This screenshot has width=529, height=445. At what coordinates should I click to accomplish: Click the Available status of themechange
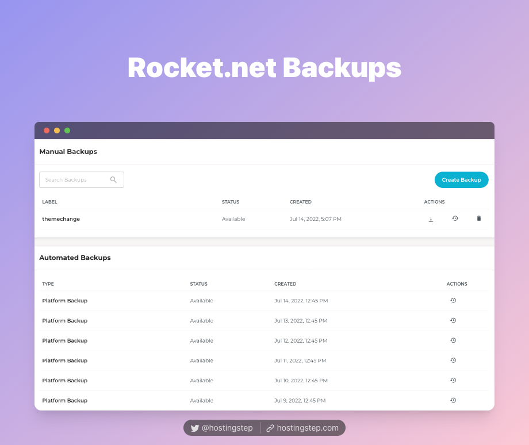coord(233,219)
